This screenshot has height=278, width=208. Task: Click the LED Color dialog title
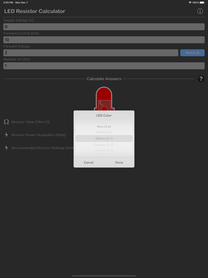pos(104,115)
